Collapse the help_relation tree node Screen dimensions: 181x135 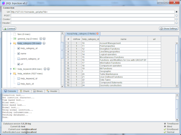pos(11,74)
